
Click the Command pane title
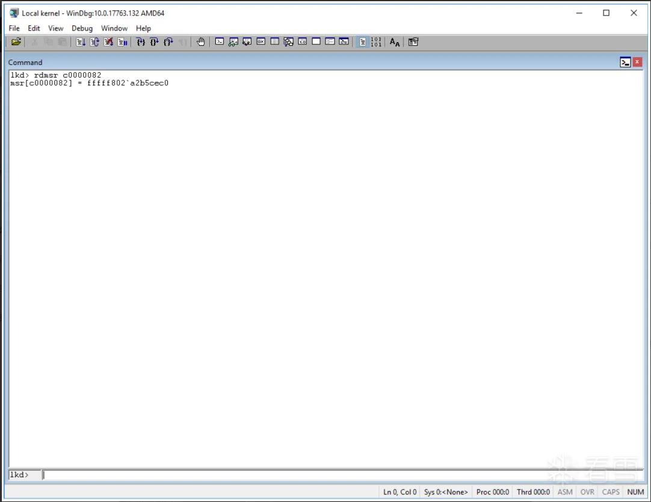click(x=25, y=63)
